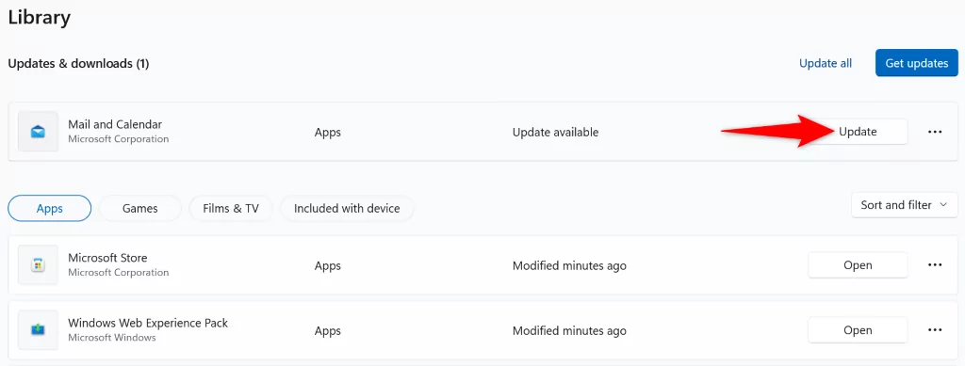Click the Mail and Calendar title text
This screenshot has width=965, height=366.
click(x=115, y=124)
